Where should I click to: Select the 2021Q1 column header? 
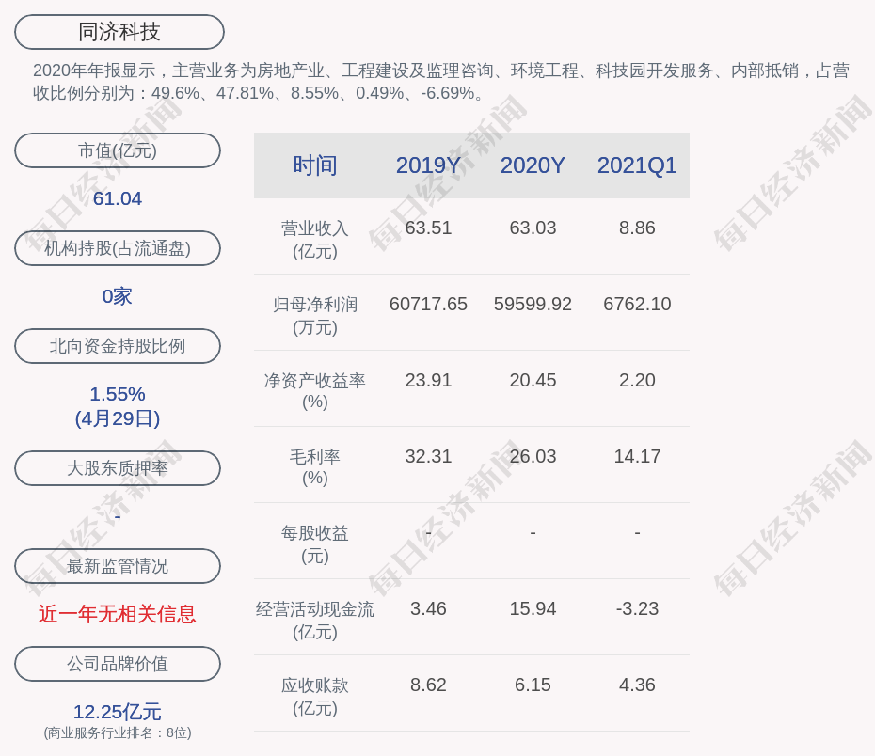click(x=637, y=165)
